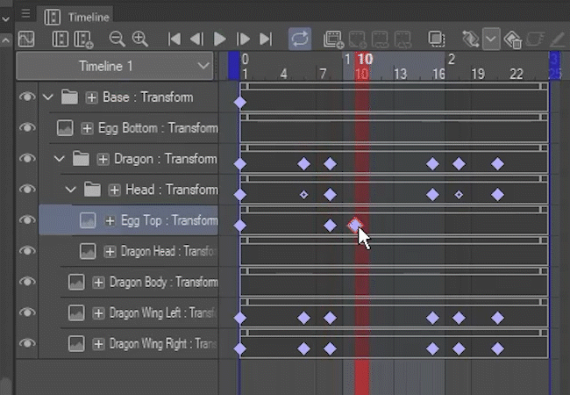Hide the Base folder layer
Screen dimensions: 570x395
pyautogui.click(x=27, y=97)
